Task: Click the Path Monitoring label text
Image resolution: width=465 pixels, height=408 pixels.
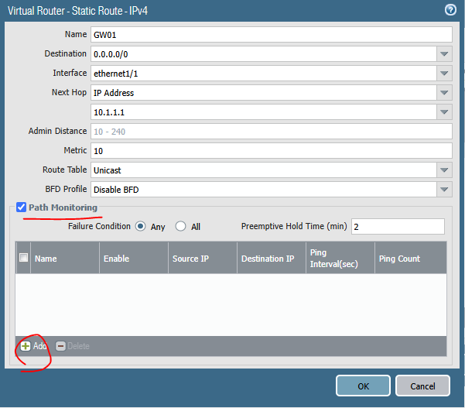Action: 63,207
